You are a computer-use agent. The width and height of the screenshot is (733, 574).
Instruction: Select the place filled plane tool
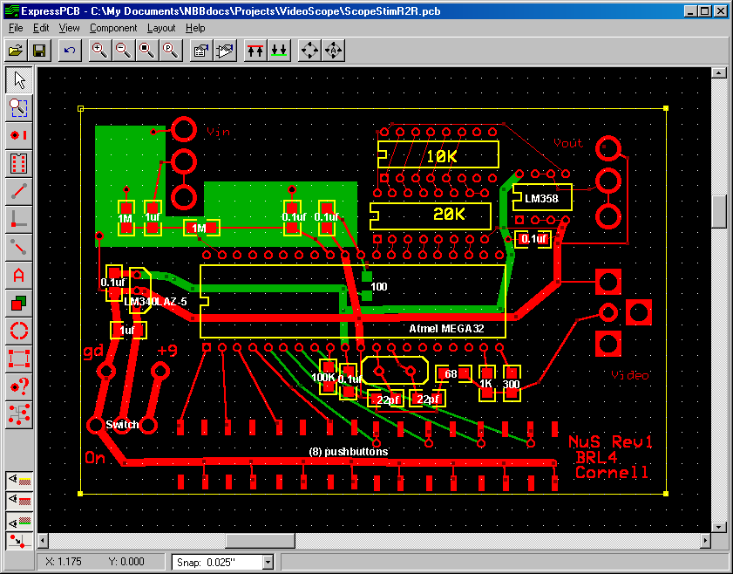tap(18, 304)
